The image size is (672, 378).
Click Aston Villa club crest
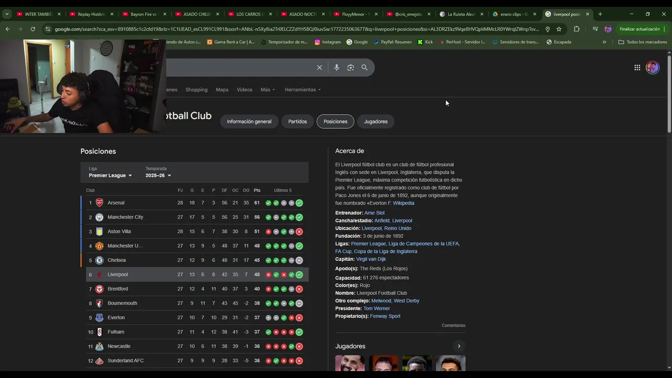coord(99,232)
